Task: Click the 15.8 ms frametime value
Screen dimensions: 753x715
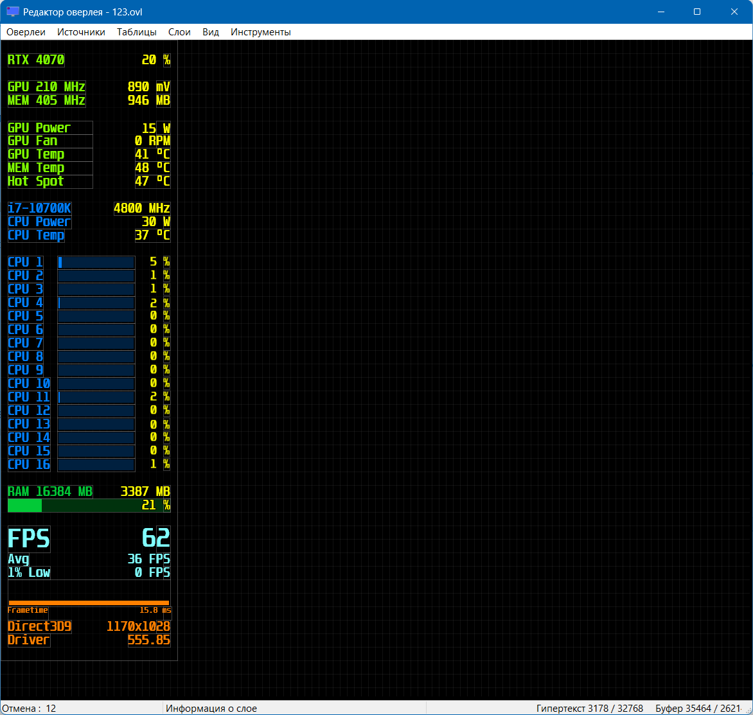Action: coord(155,610)
